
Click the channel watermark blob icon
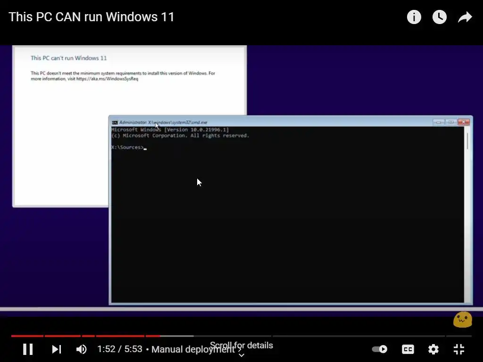[462, 320]
